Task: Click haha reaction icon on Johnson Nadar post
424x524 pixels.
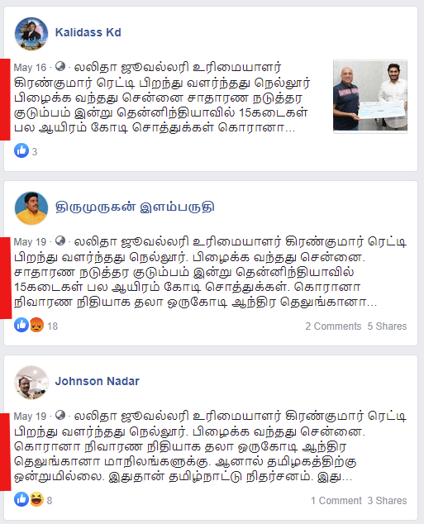Action: (36, 499)
